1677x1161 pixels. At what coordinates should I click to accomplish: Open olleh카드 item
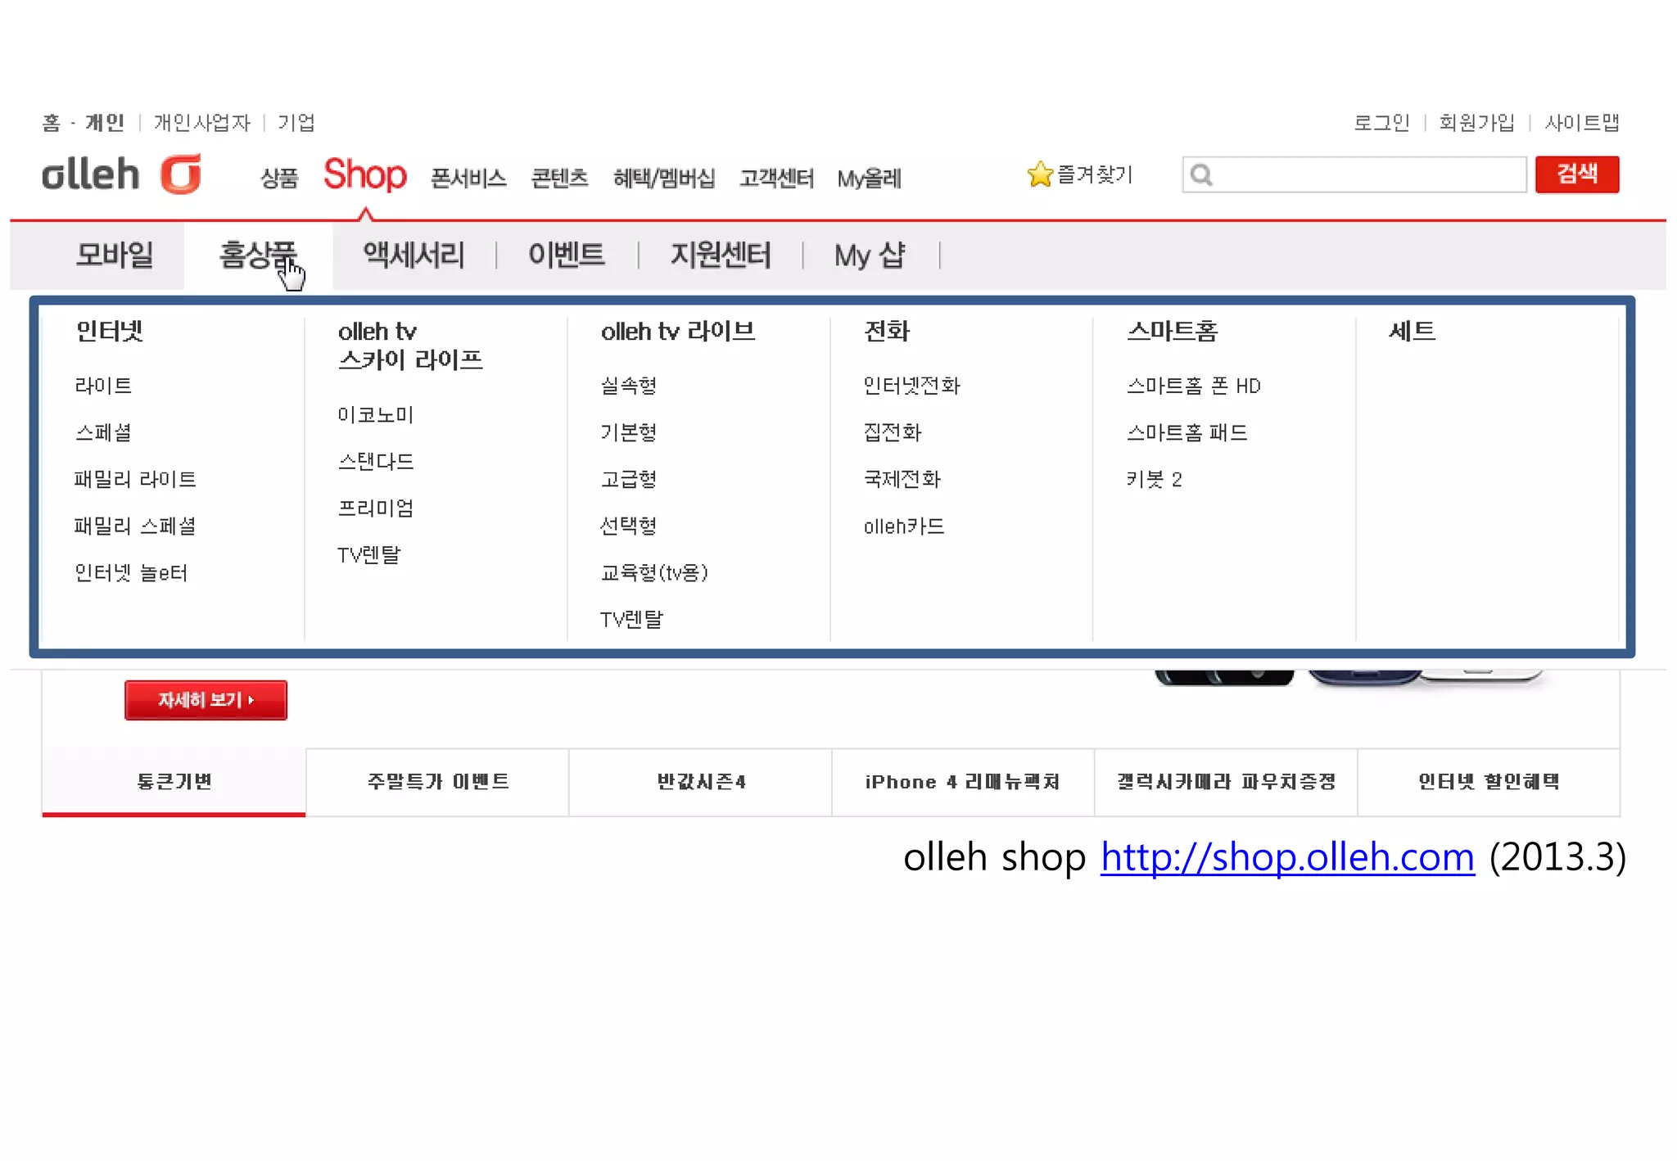[904, 526]
